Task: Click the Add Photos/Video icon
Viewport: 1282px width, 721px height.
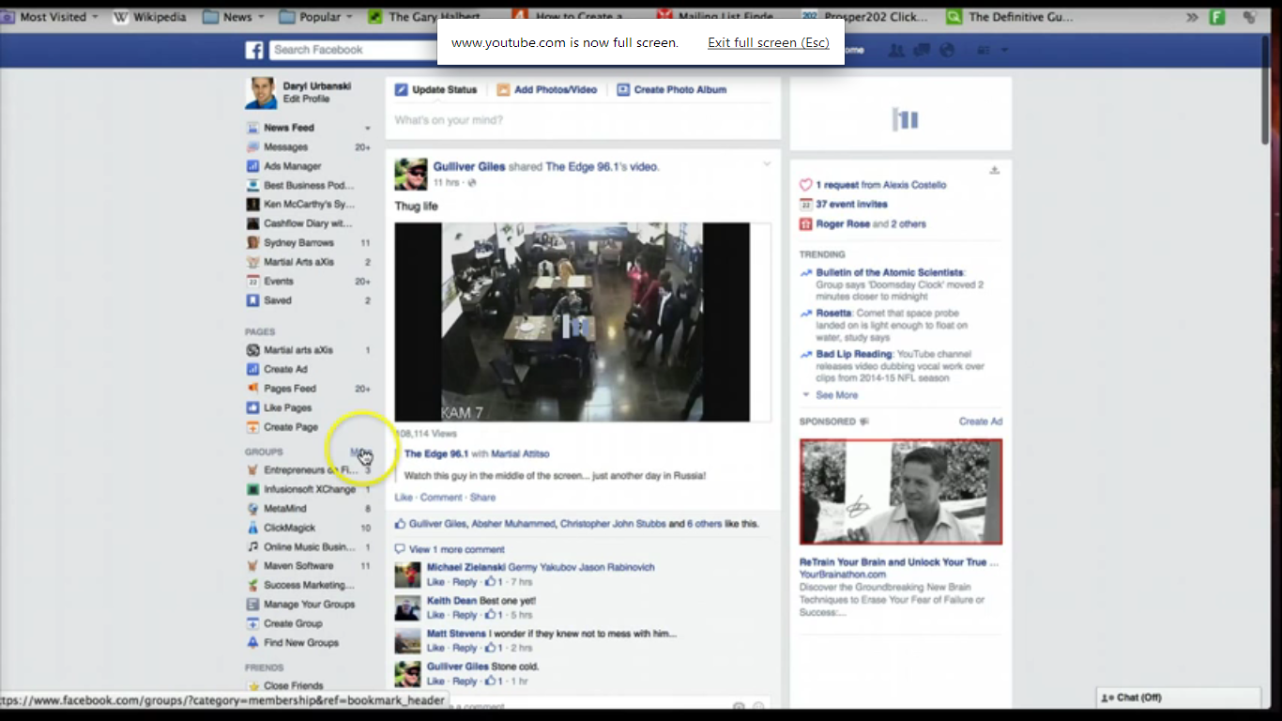Action: click(503, 90)
